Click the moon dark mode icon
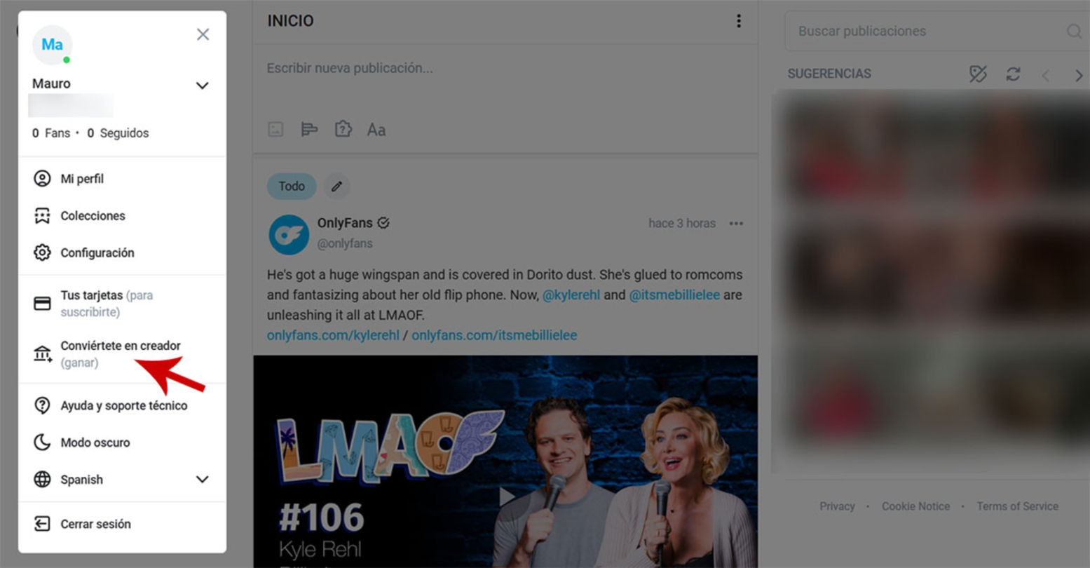This screenshot has width=1090, height=568. tap(42, 442)
